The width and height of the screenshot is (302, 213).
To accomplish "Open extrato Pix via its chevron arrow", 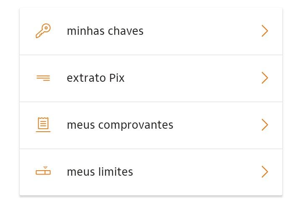I will (x=265, y=78).
